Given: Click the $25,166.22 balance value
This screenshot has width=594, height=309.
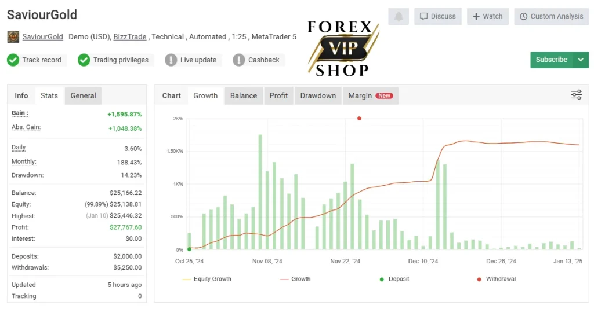Looking at the screenshot, I should coord(126,193).
